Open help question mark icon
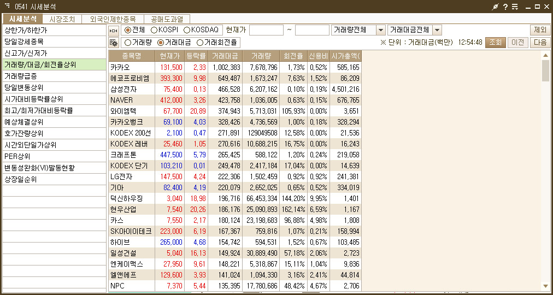The image size is (553, 295). tap(505, 7)
